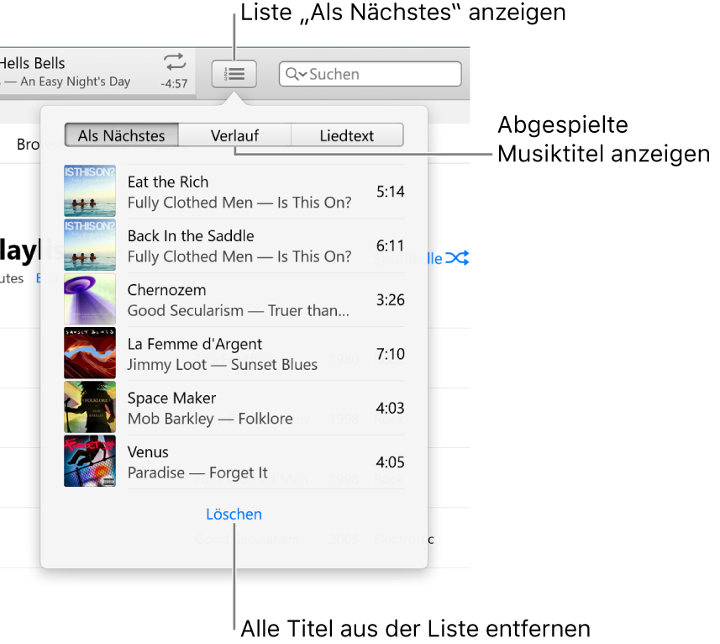The height and width of the screenshot is (644, 720).
Task: Click the "IS THIS ON?" cover beside Back In the Saddle
Action: coord(89,245)
